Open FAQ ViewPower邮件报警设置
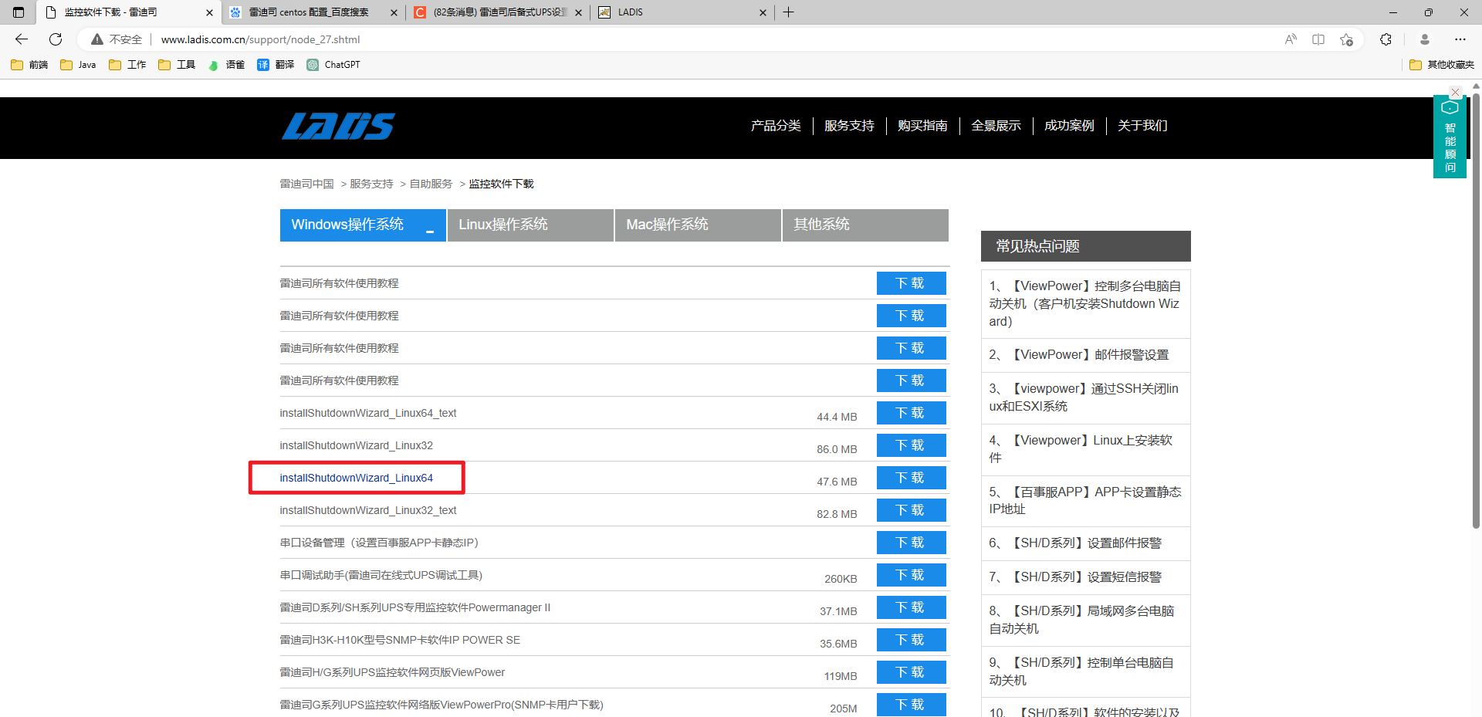This screenshot has width=1482, height=717. [x=1079, y=355]
